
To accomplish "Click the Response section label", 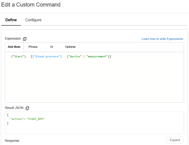I will [12, 141].
